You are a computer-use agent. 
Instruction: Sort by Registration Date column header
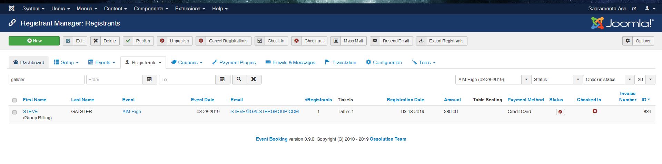click(x=405, y=100)
